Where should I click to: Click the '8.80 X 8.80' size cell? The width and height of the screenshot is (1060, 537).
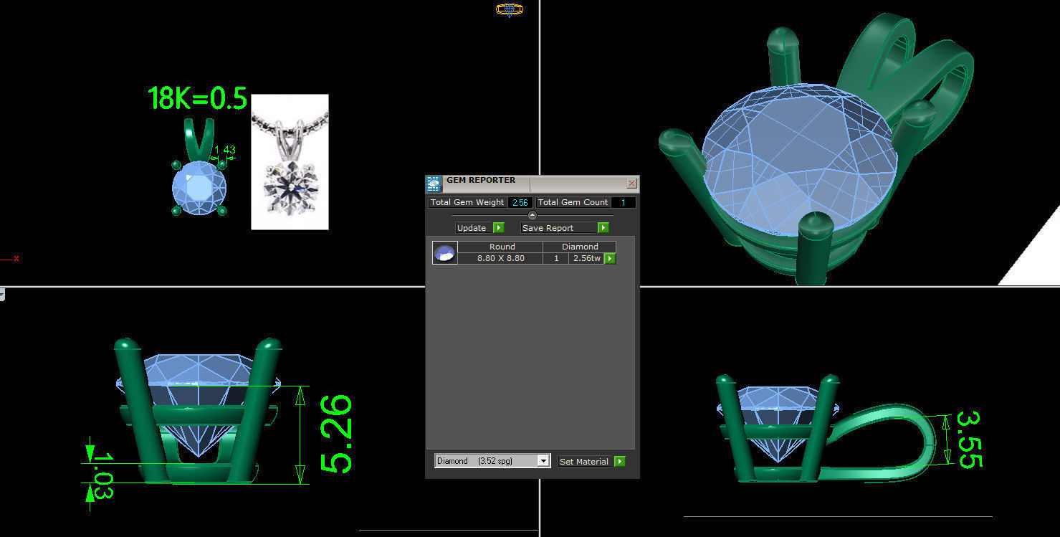pos(501,258)
